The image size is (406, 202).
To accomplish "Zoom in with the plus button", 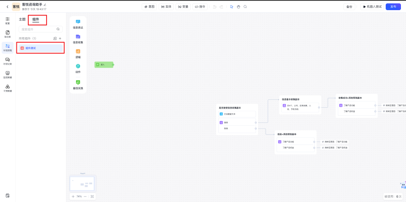I will pos(73,197).
